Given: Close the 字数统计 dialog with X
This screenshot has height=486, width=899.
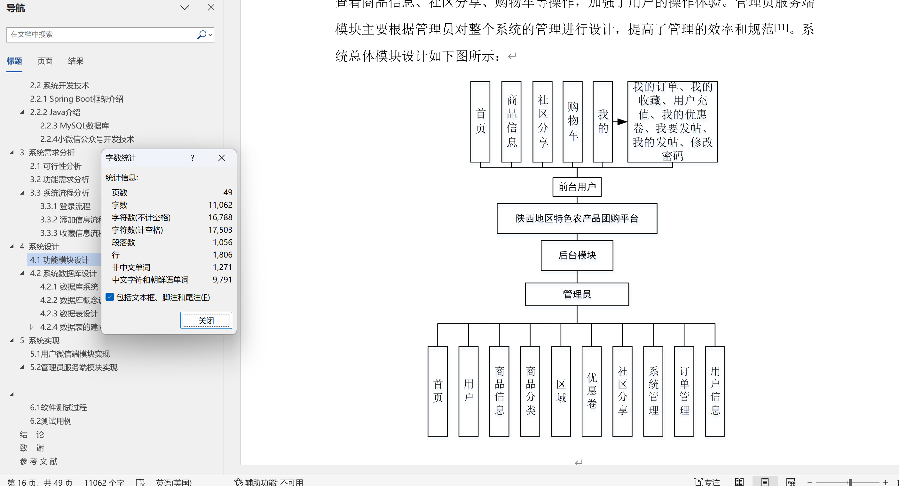Looking at the screenshot, I should pos(222,158).
